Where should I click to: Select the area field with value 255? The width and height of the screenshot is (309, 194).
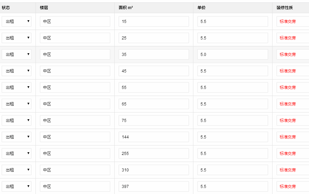tap(153, 153)
